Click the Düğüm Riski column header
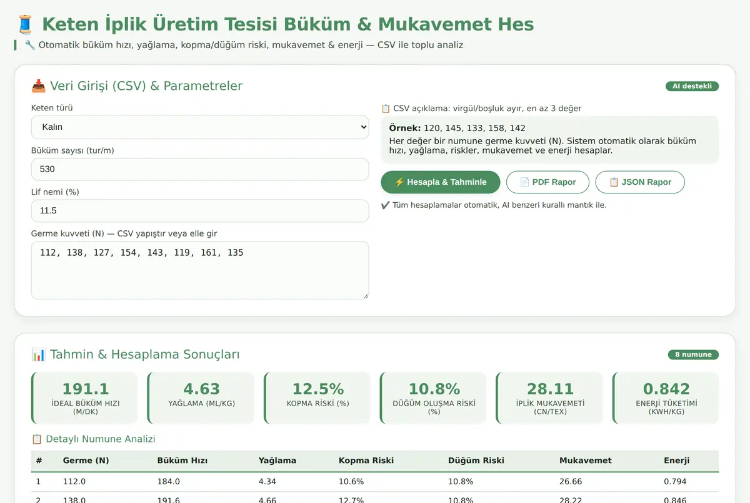 tap(476, 461)
